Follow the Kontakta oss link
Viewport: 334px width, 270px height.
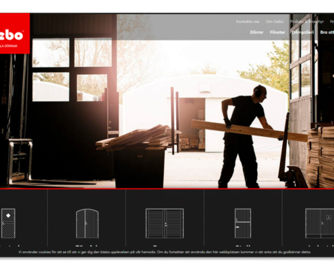point(248,22)
